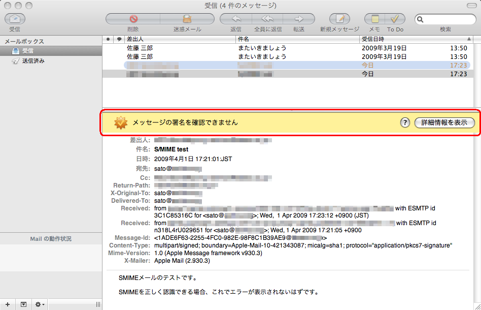Click the S/MIME test subject text
The width and height of the screenshot is (481, 310).
point(171,149)
